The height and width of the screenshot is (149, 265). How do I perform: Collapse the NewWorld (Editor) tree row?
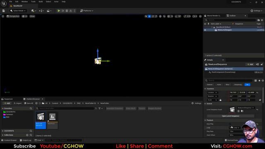pyautogui.click(x=212, y=27)
